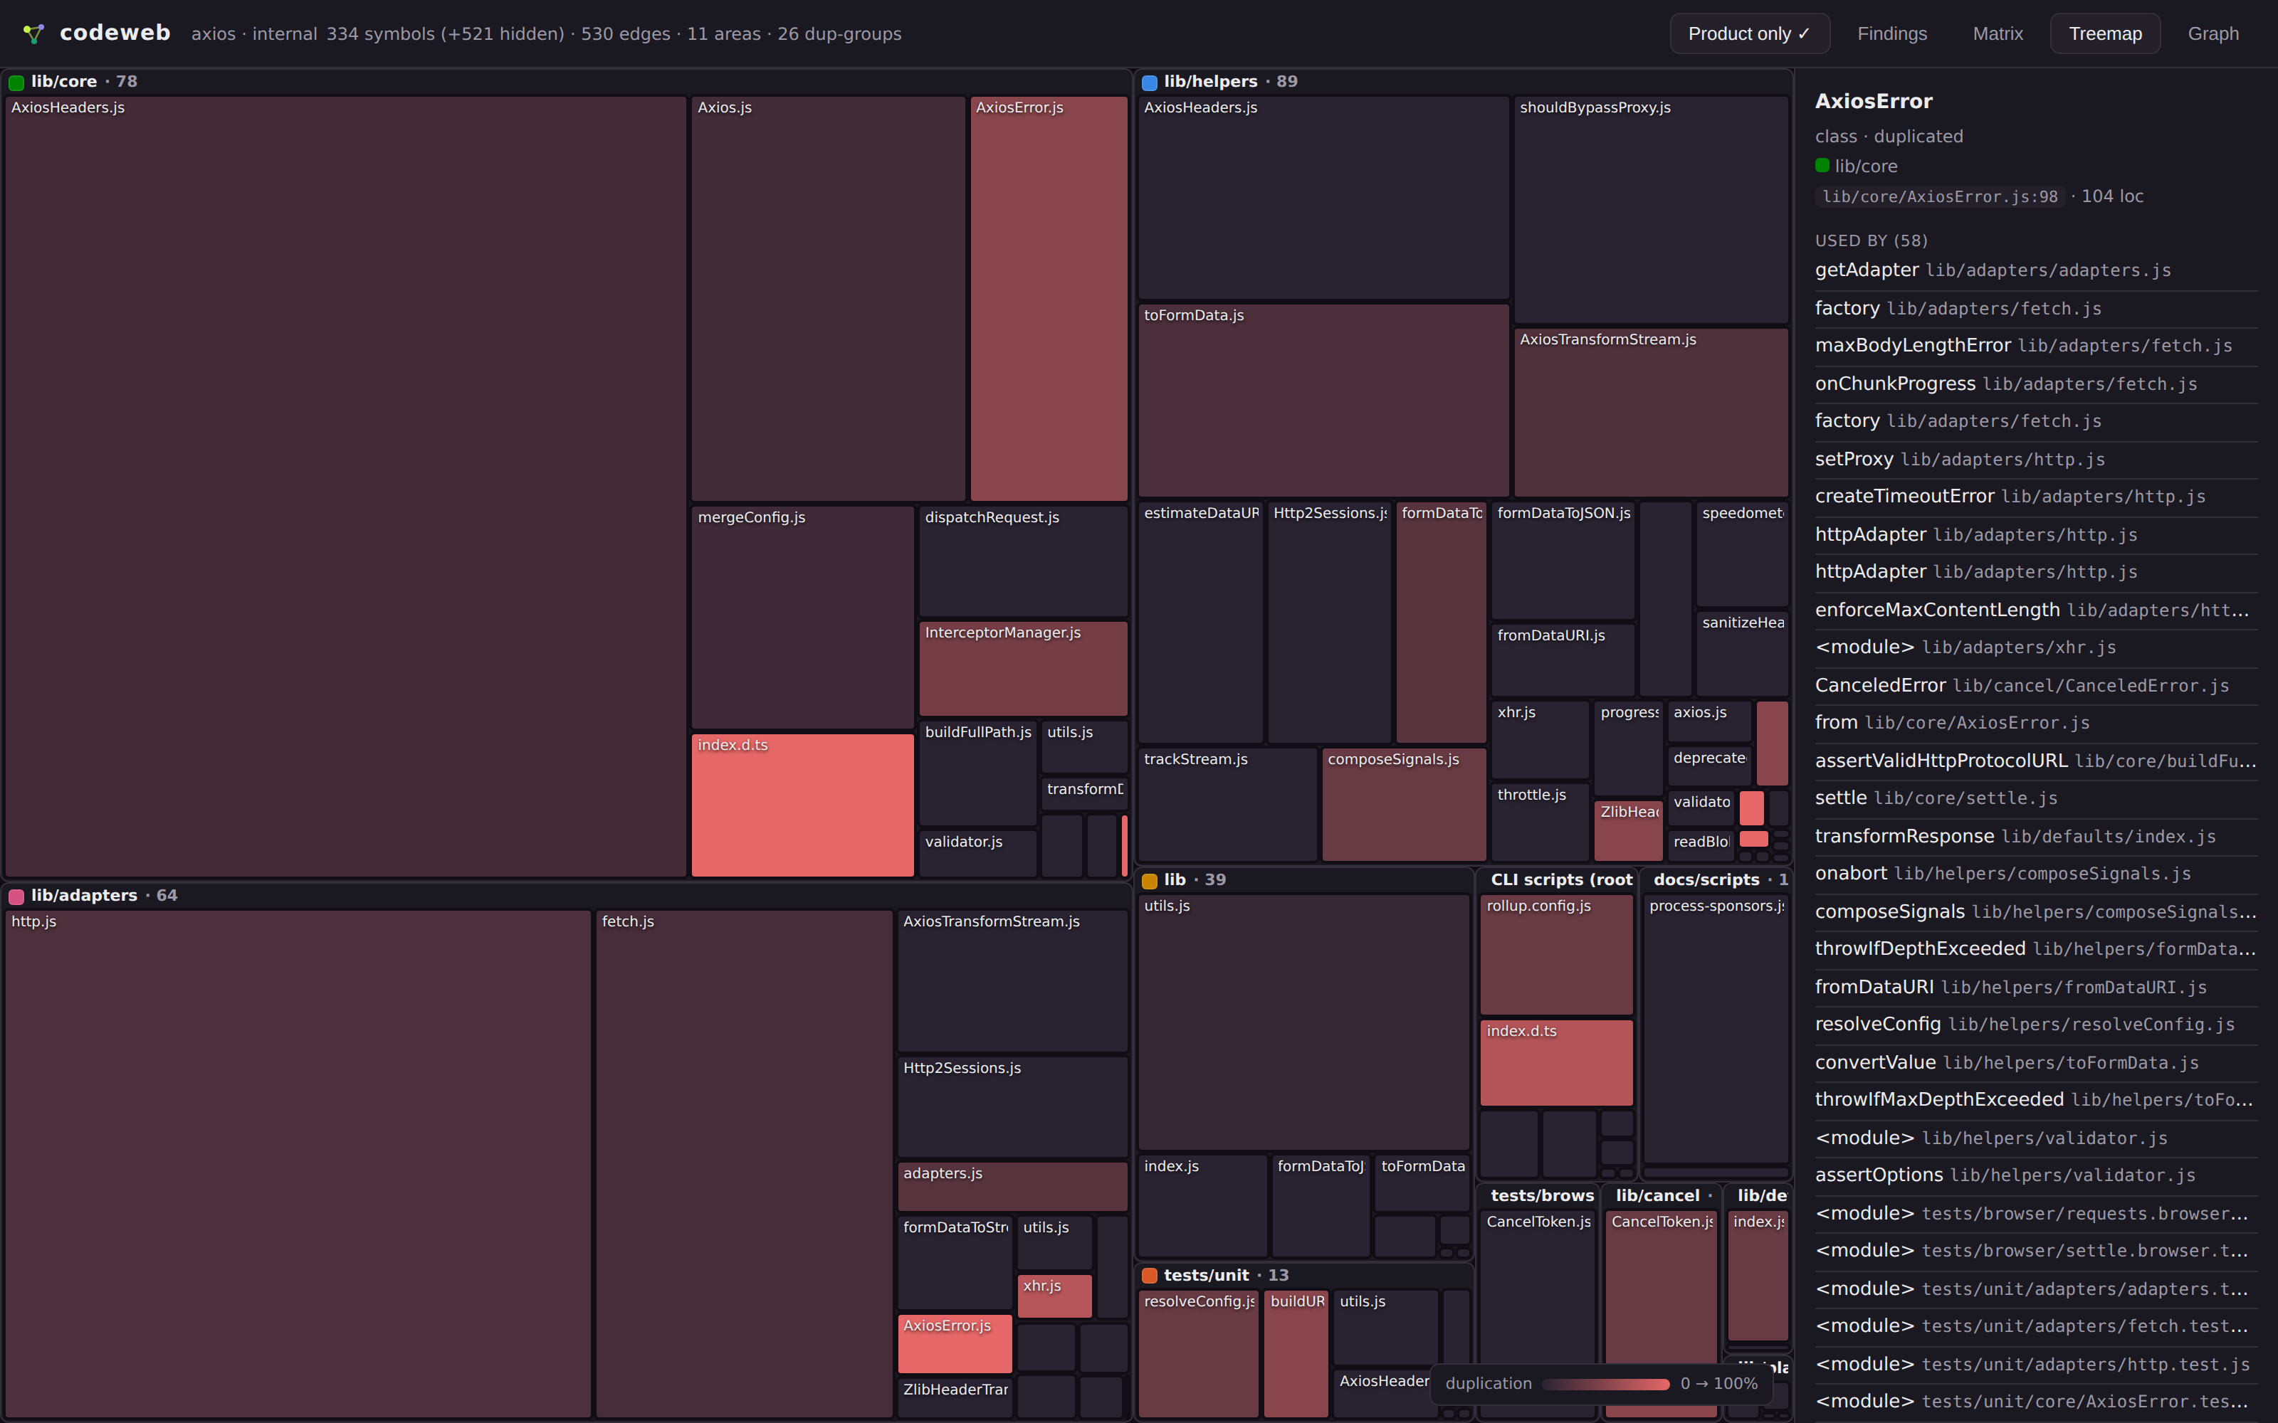The image size is (2278, 1423).
Task: Click the yellow lib area color square
Action: pos(1150,881)
